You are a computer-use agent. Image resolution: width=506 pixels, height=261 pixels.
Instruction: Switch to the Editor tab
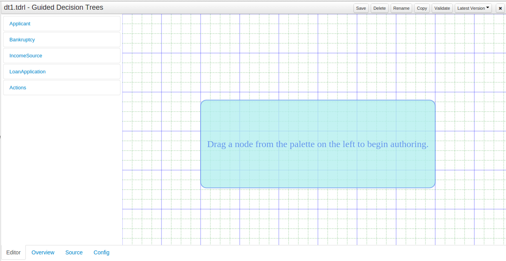point(14,252)
